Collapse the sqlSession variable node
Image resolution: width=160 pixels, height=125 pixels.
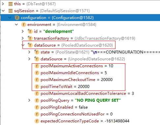(3, 11)
